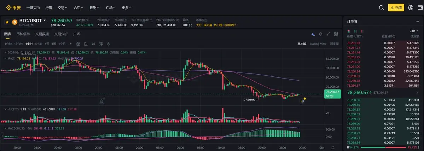Open the 理财 dropdown menu
The width and height of the screenshot is (424, 151).
95,7
